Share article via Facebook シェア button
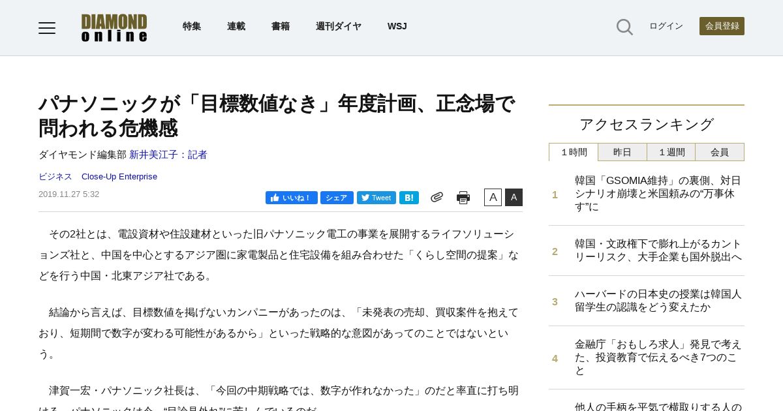The image size is (783, 411). [337, 198]
